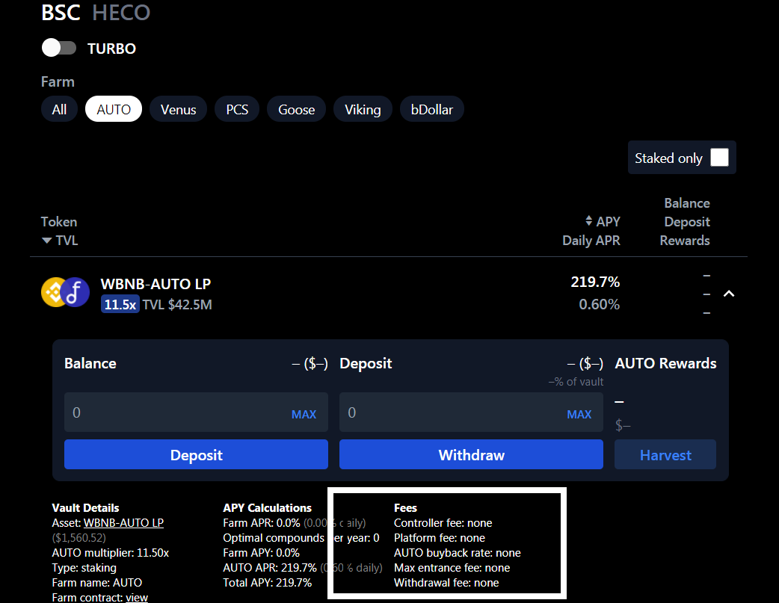Click the Farm name: AUTO line

coord(97,583)
